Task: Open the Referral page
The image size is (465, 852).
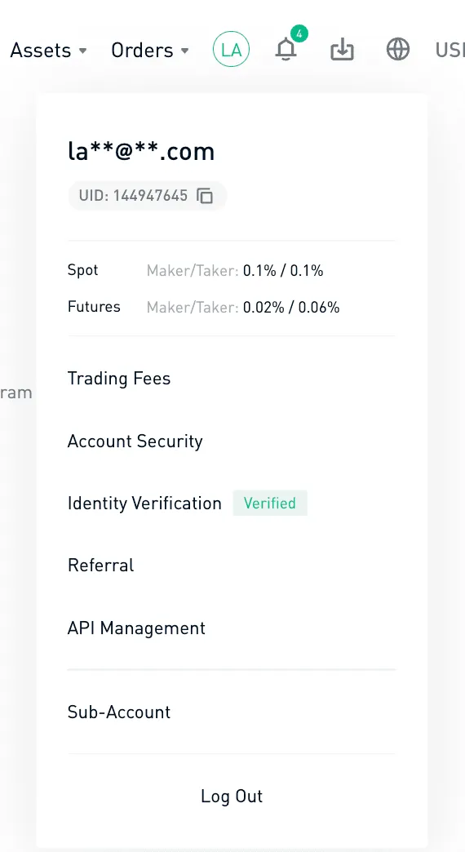Action: click(x=100, y=565)
